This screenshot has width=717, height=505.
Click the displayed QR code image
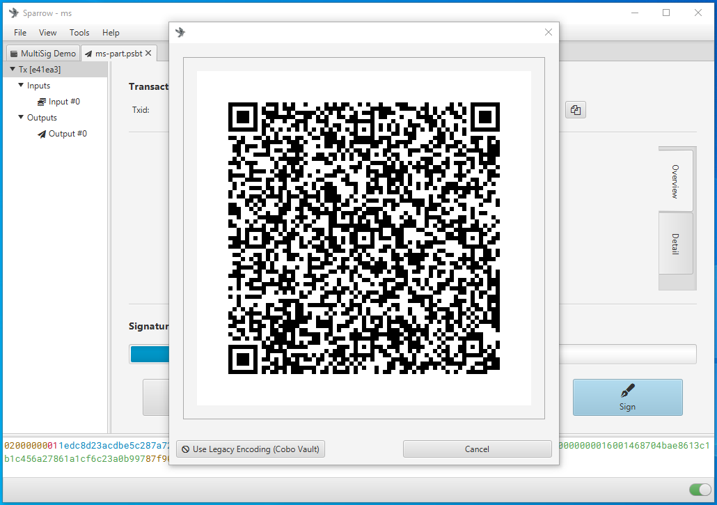tap(364, 238)
